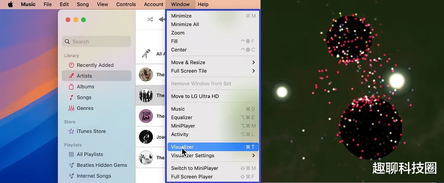Open the Controls menu
The height and width of the screenshot is (183, 444).
coord(126,4)
